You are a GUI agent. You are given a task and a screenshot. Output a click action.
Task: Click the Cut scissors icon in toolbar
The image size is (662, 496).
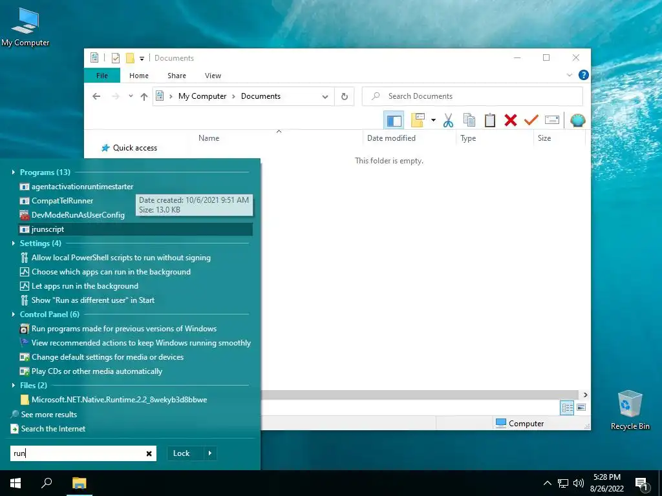pos(448,120)
